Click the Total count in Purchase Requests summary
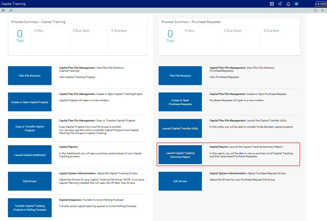This screenshot has height=221, width=327. 170,36
